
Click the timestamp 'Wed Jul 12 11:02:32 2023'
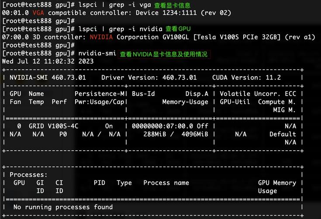tap(48, 61)
